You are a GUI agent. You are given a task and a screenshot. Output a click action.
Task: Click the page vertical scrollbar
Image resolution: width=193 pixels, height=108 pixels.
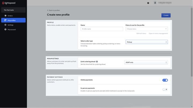pos(192,42)
